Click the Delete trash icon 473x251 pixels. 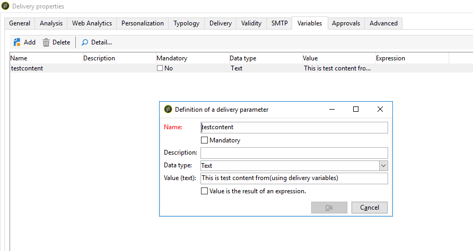(46, 42)
